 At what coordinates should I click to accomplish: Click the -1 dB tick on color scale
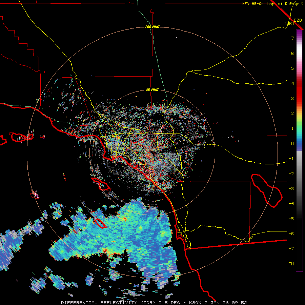pyautogui.click(x=291, y=159)
